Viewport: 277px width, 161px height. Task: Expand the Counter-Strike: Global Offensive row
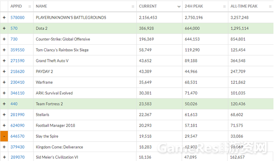click(x=4, y=39)
